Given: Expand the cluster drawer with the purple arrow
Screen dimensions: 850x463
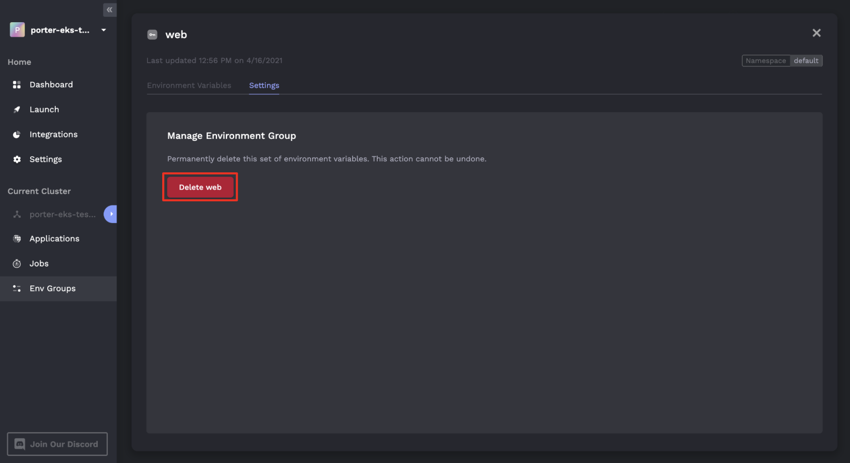Looking at the screenshot, I should 111,214.
